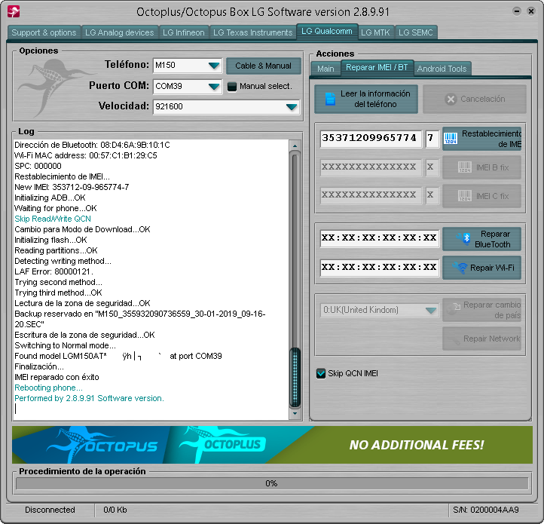Image resolution: width=544 pixels, height=524 pixels.
Task: Click the IMEI B input field
Action: click(371, 167)
